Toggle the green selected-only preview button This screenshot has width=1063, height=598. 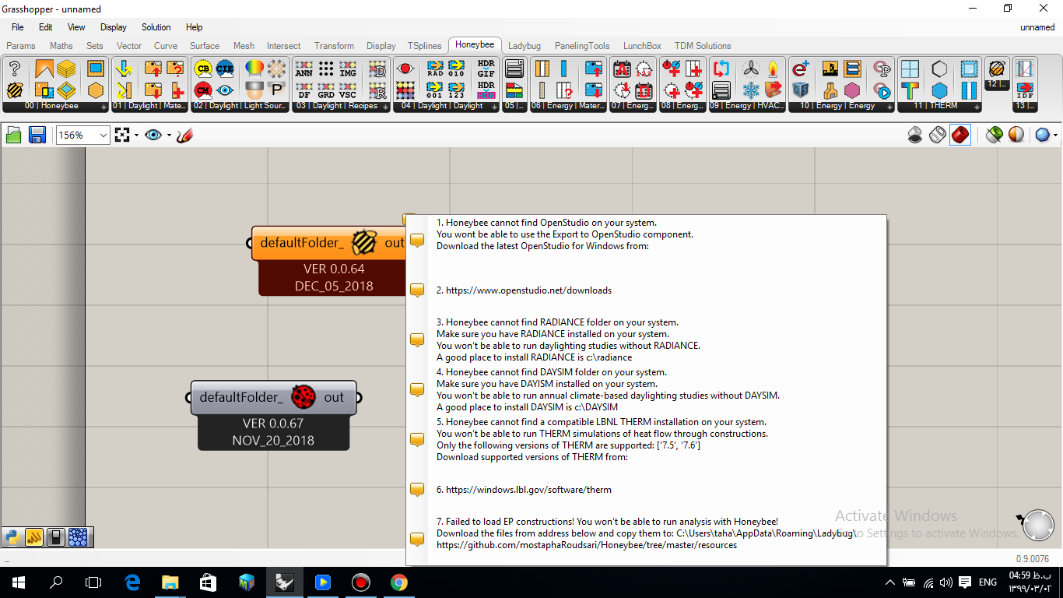994,135
